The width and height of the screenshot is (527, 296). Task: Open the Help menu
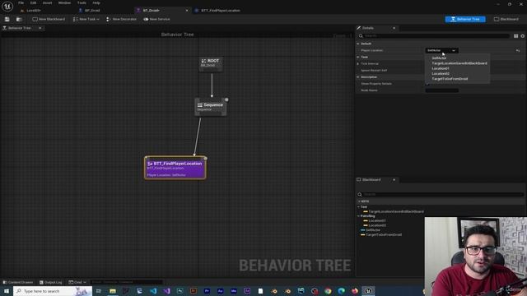pyautogui.click(x=96, y=2)
